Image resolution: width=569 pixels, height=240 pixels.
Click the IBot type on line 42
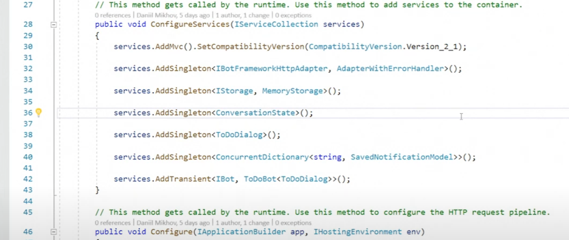(x=225, y=179)
